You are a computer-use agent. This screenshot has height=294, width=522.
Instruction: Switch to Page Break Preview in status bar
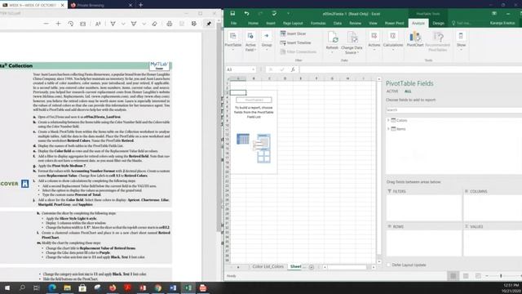(x=478, y=276)
